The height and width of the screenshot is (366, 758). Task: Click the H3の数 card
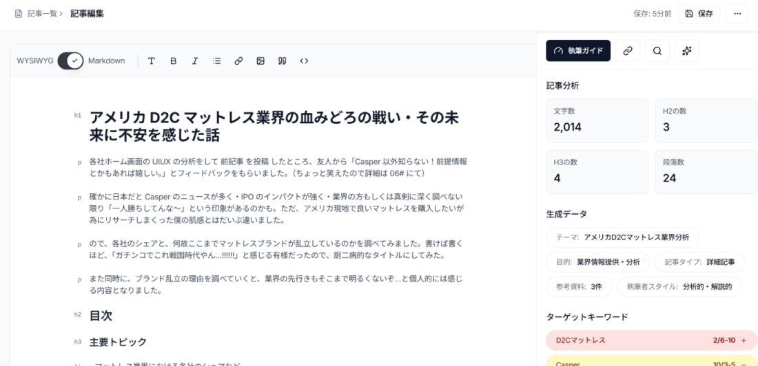(x=597, y=172)
